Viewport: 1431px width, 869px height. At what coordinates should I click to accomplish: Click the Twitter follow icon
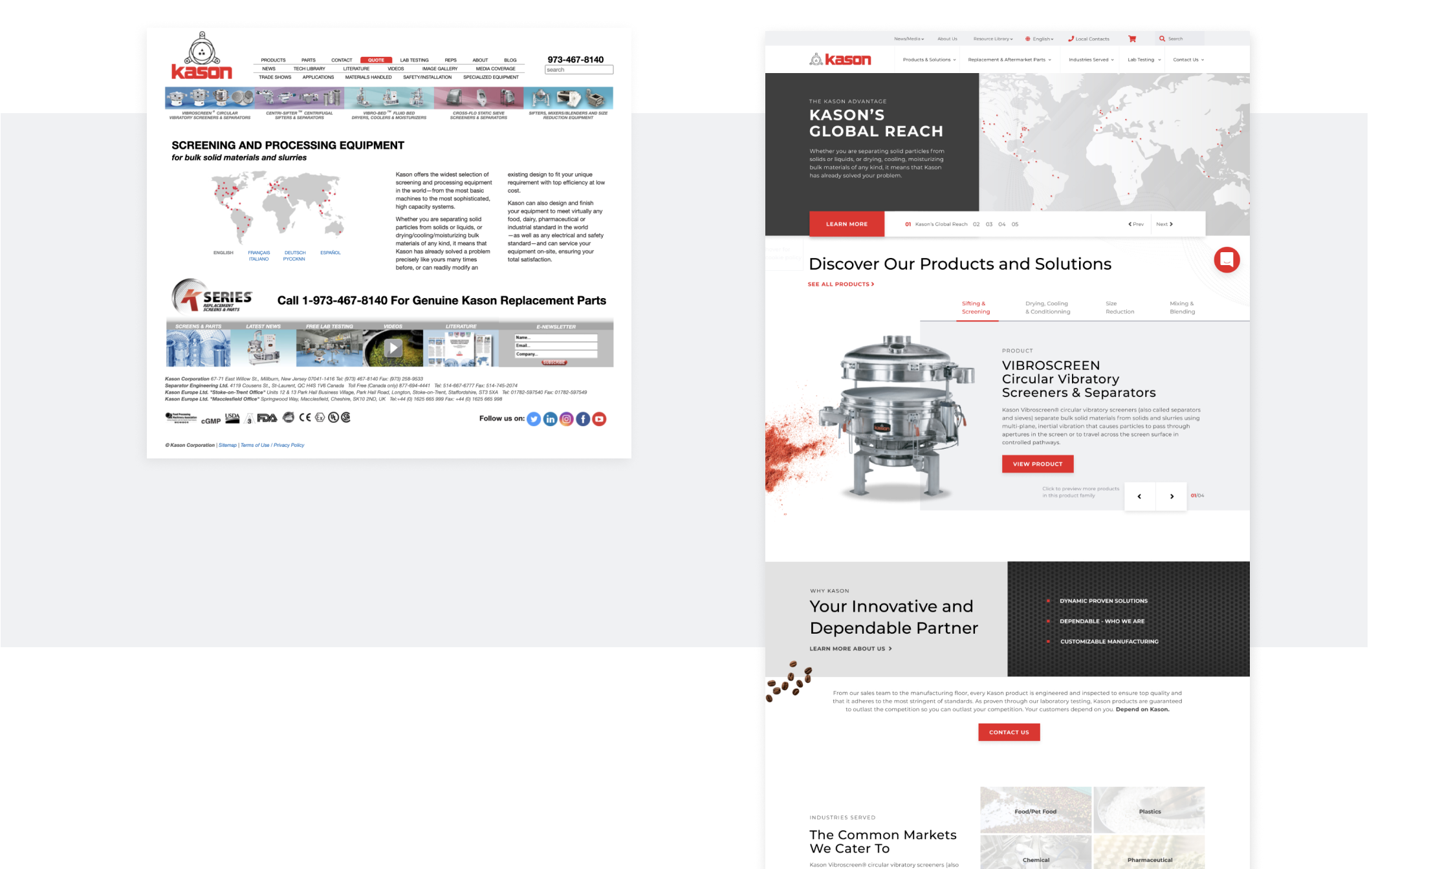[534, 419]
